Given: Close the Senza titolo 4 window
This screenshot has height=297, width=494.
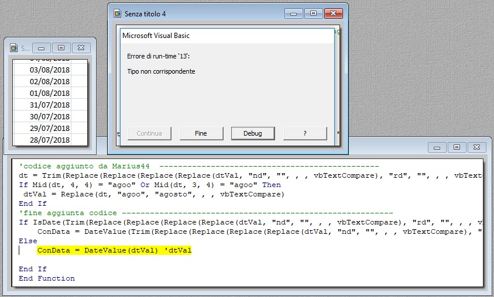Looking at the screenshot, I should coord(333,13).
